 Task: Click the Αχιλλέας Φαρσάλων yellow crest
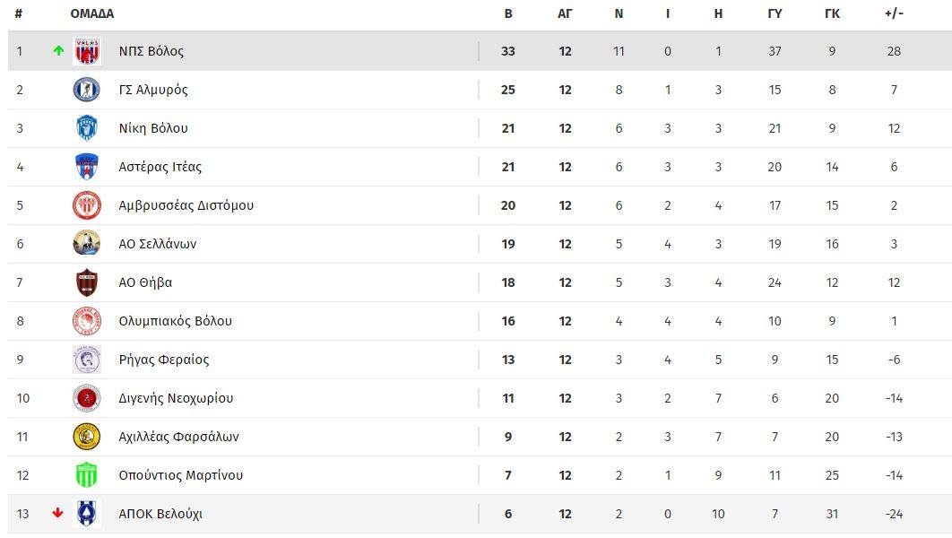(x=87, y=437)
